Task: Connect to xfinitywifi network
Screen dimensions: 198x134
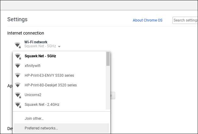Action: coord(33,66)
